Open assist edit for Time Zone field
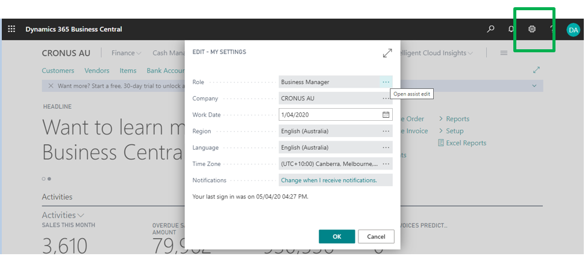The height and width of the screenshot is (256, 585). pos(386,163)
